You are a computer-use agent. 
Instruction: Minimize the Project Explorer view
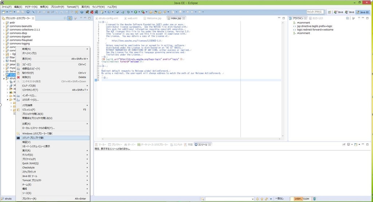[85, 18]
